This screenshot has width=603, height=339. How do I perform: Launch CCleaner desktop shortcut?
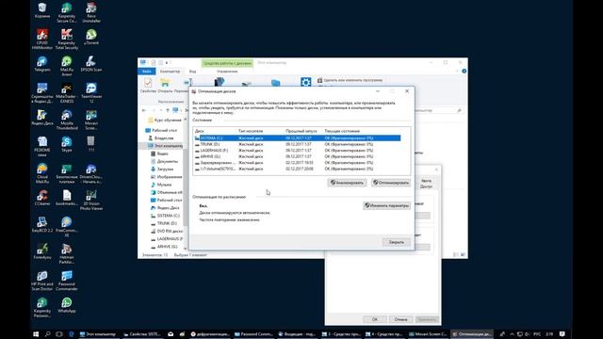click(42, 198)
